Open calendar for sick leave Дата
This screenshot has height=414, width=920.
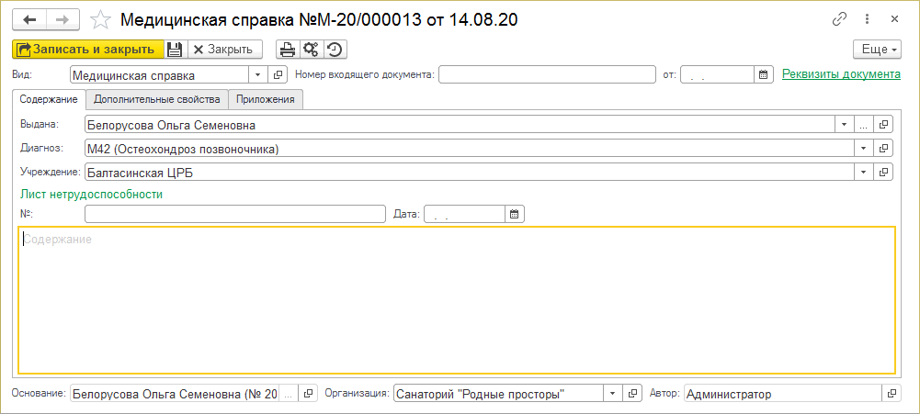point(515,214)
